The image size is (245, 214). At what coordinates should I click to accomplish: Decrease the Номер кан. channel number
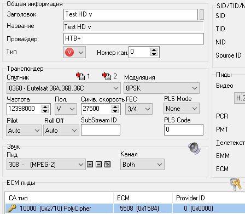tap(154, 54)
